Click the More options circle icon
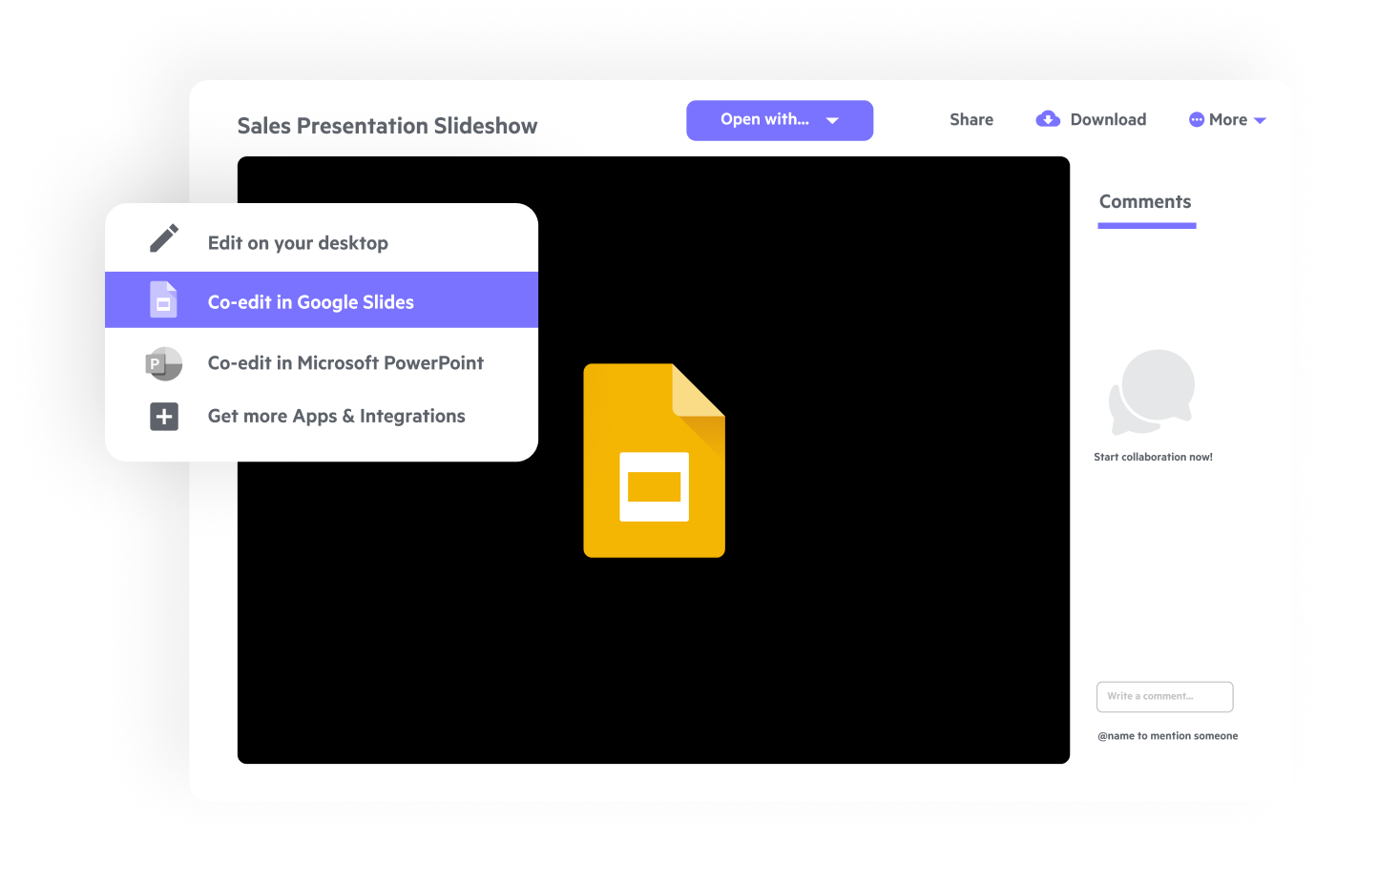The height and width of the screenshot is (883, 1399). coord(1196,119)
